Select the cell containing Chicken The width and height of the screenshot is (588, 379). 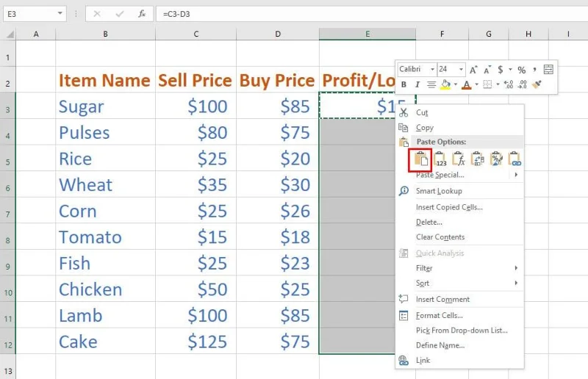coord(105,289)
